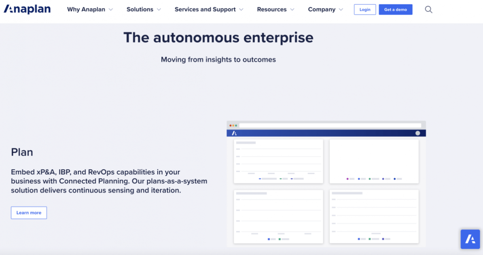Open the Company navigation menu
Viewport: 483px width, 255px height.
pos(325,9)
